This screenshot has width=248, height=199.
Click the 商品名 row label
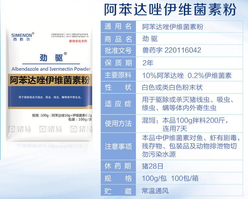coord(118,39)
